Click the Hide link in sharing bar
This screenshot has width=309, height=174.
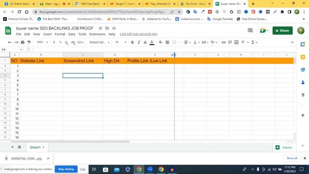point(83,169)
